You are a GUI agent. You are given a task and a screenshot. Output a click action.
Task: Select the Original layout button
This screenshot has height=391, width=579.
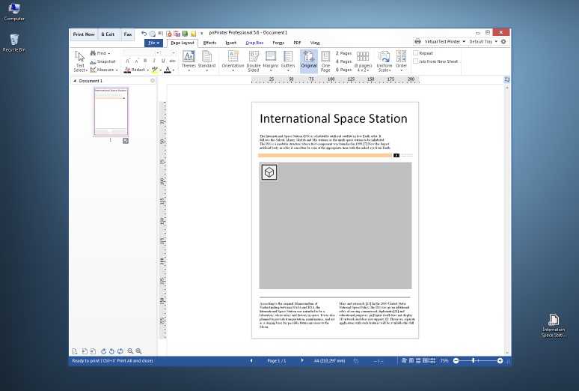(309, 61)
